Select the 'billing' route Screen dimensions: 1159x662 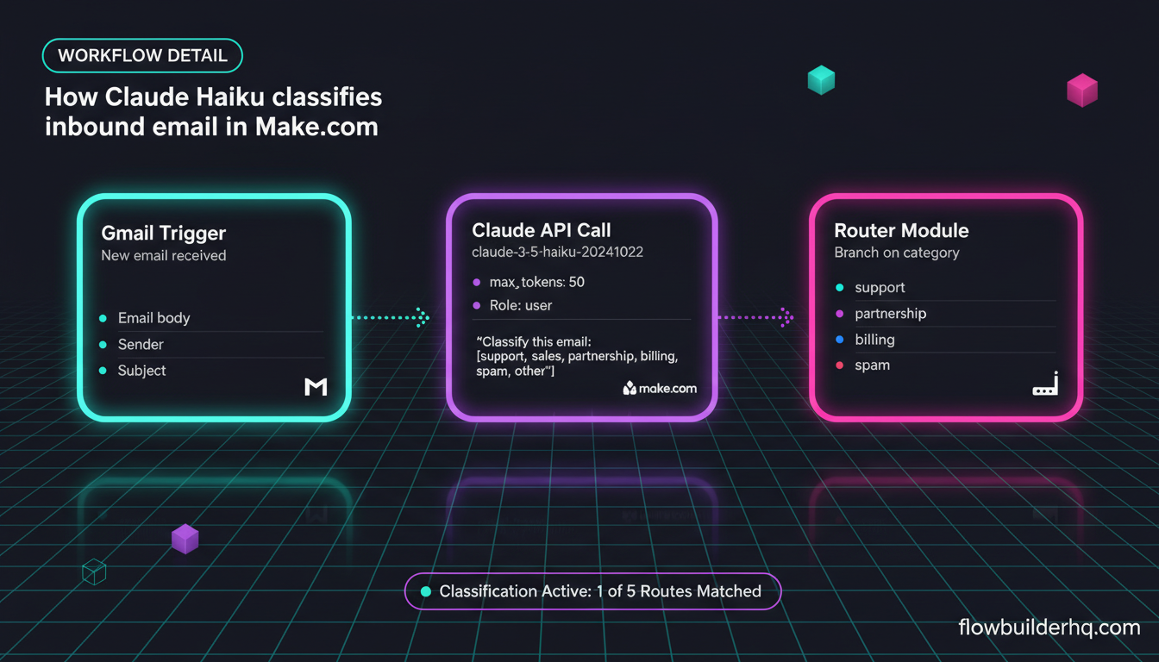click(x=945, y=340)
